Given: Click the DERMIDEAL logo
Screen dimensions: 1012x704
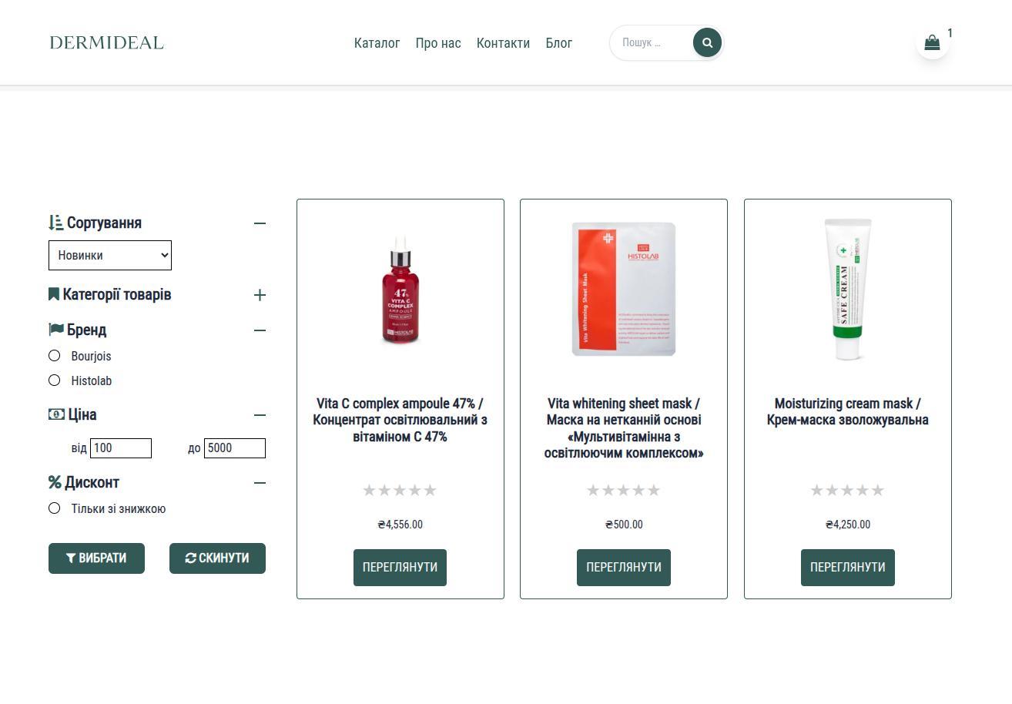Looking at the screenshot, I should tap(106, 42).
